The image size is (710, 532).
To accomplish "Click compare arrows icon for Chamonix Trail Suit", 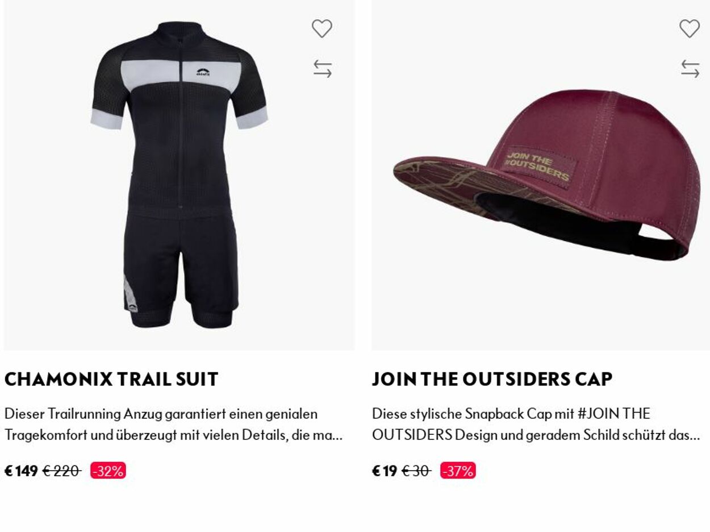I will click(322, 69).
